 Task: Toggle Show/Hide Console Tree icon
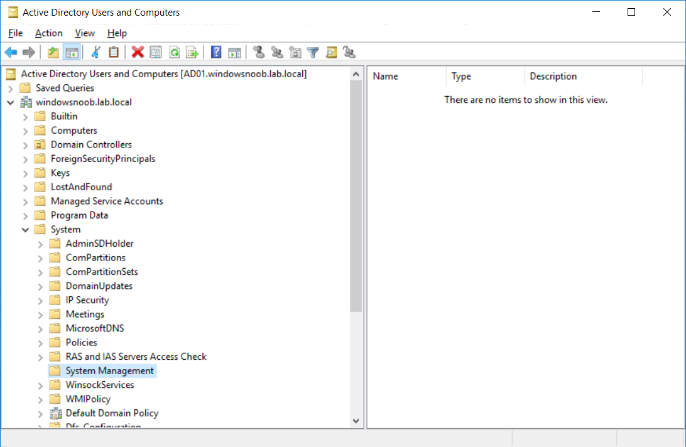click(x=72, y=53)
